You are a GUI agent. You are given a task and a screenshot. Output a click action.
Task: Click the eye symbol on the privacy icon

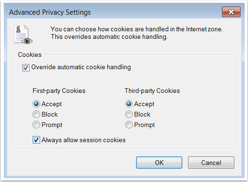click(27, 41)
